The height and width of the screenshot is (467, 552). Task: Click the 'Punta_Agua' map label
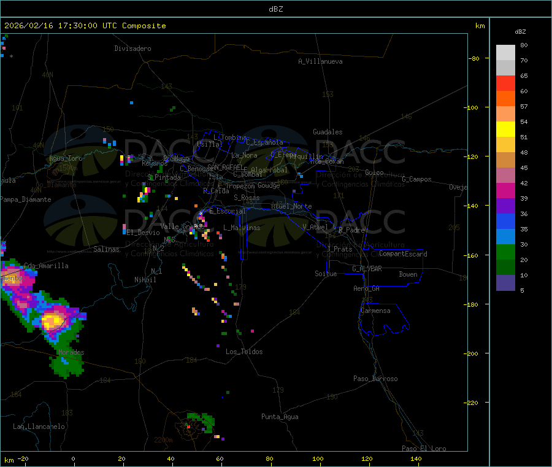[x=280, y=417]
